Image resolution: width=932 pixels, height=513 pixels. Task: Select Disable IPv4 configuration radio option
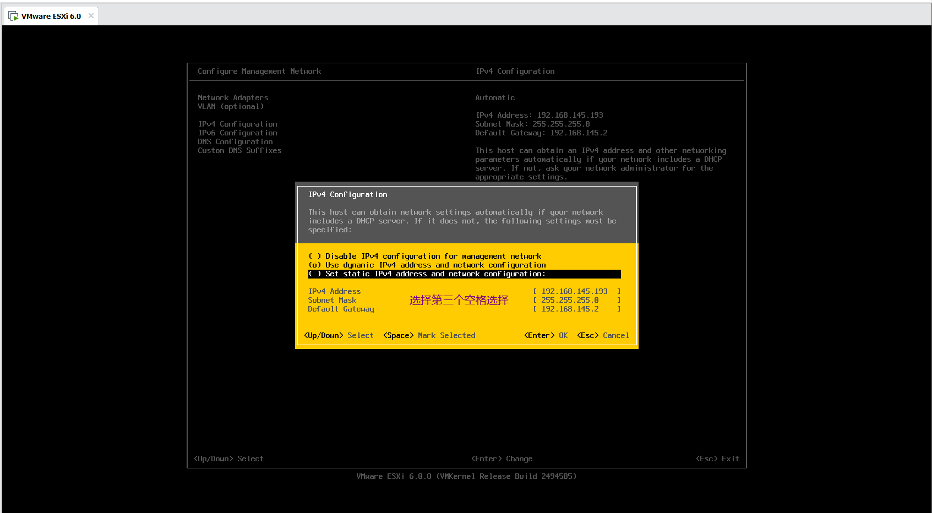[424, 256]
